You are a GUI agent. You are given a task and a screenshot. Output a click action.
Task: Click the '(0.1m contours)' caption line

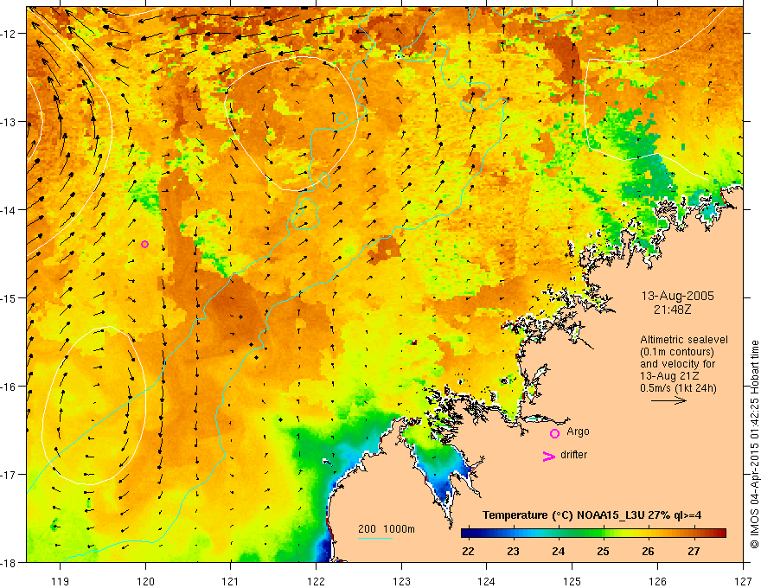click(x=677, y=352)
